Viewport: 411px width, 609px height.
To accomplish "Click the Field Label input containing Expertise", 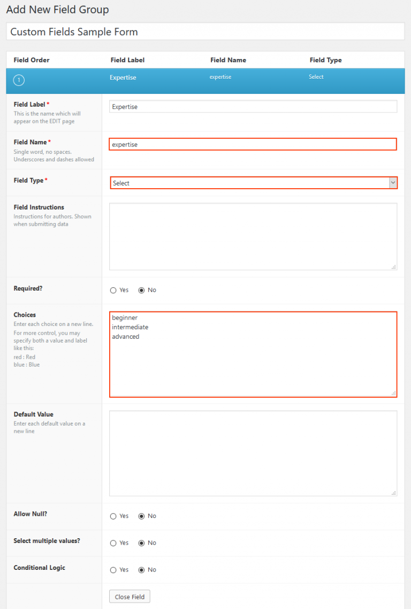I will click(253, 106).
